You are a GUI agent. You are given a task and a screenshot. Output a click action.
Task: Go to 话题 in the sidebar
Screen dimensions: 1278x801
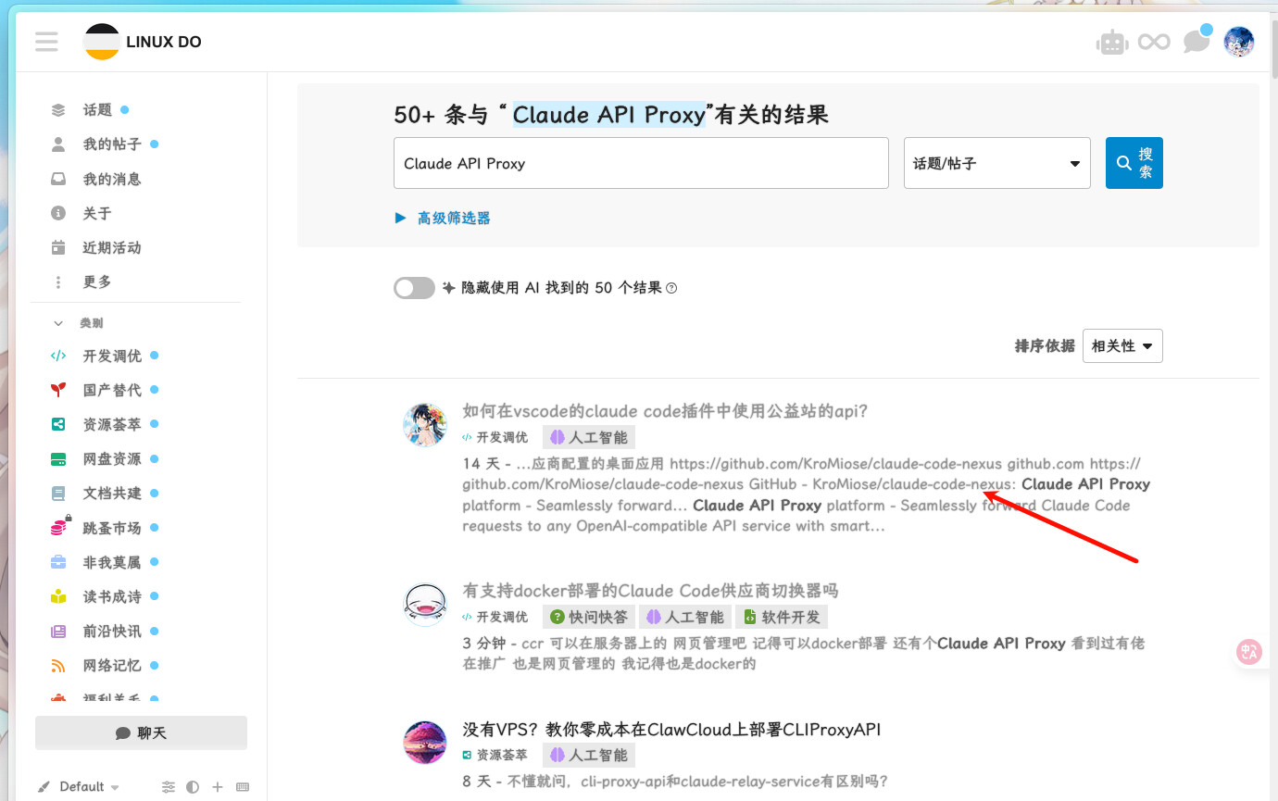pyautogui.click(x=97, y=110)
